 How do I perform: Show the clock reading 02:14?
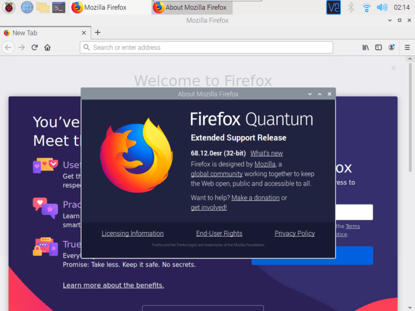click(x=401, y=8)
